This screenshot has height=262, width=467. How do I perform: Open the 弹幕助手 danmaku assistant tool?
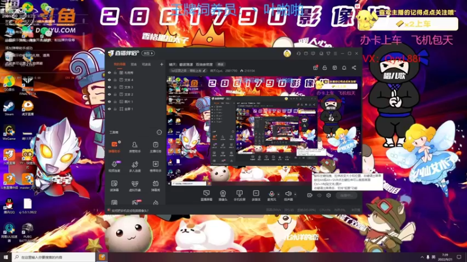[114, 147]
